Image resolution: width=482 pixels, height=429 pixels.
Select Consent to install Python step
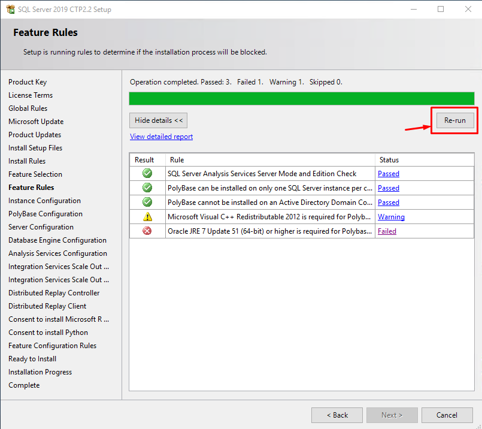48,333
